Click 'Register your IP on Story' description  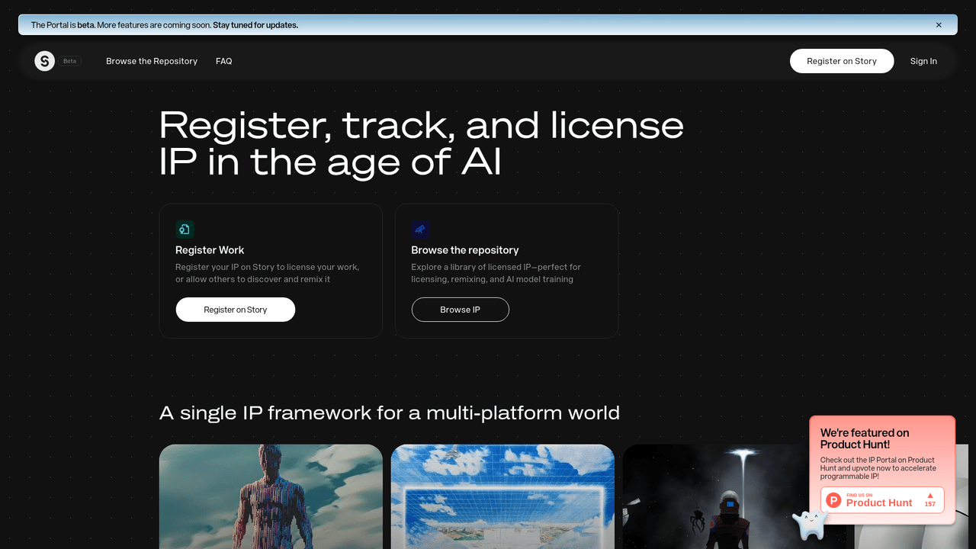tap(267, 273)
